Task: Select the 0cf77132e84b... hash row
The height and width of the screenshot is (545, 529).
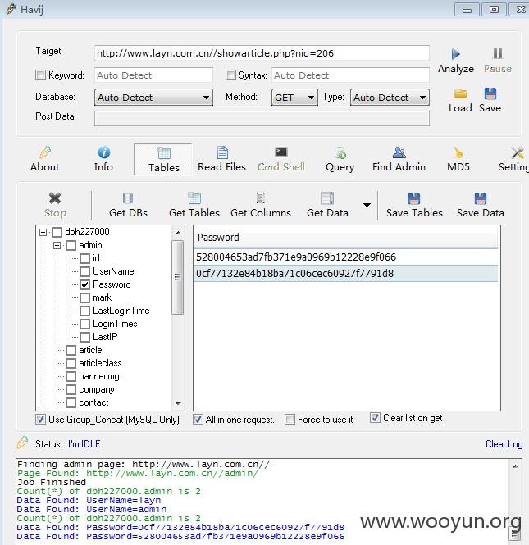Action: click(x=345, y=274)
